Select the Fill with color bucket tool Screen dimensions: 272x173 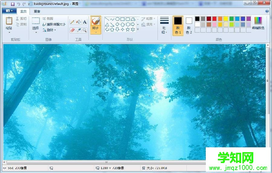[79, 22]
